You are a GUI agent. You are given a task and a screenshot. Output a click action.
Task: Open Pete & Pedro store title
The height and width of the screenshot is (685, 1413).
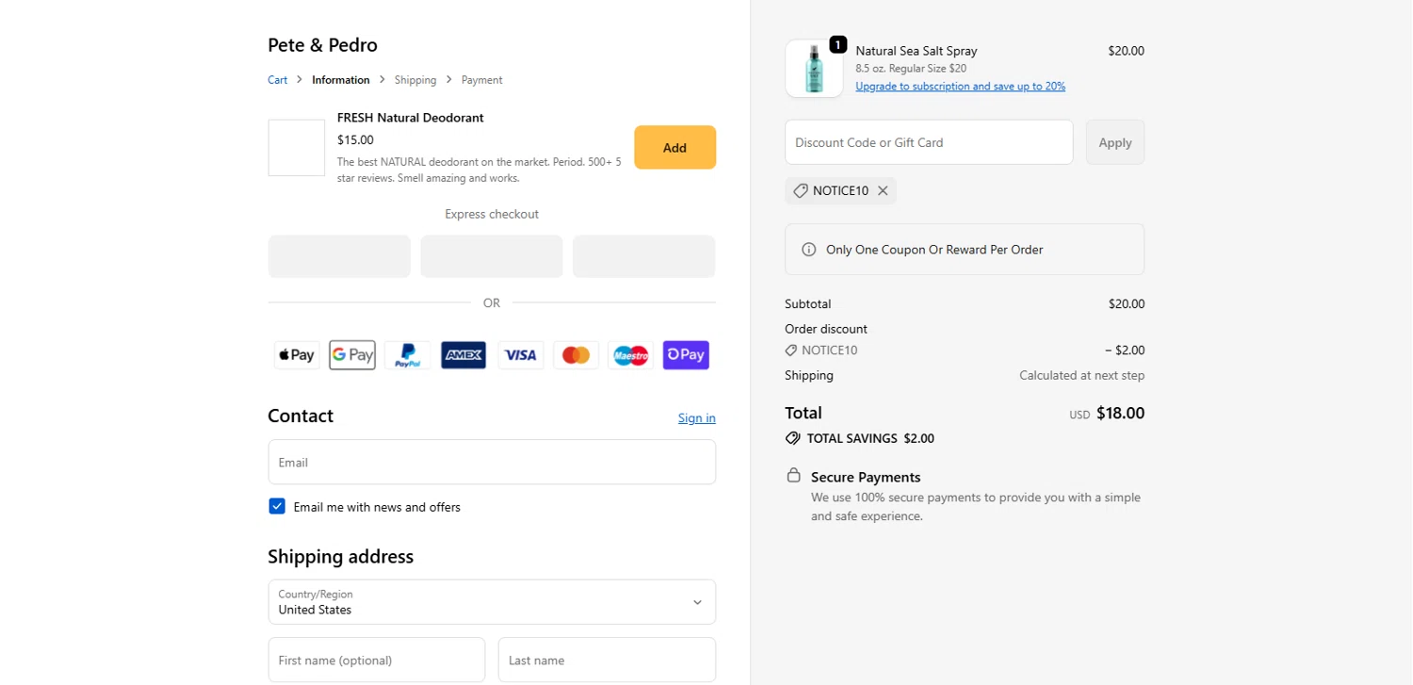point(322,45)
